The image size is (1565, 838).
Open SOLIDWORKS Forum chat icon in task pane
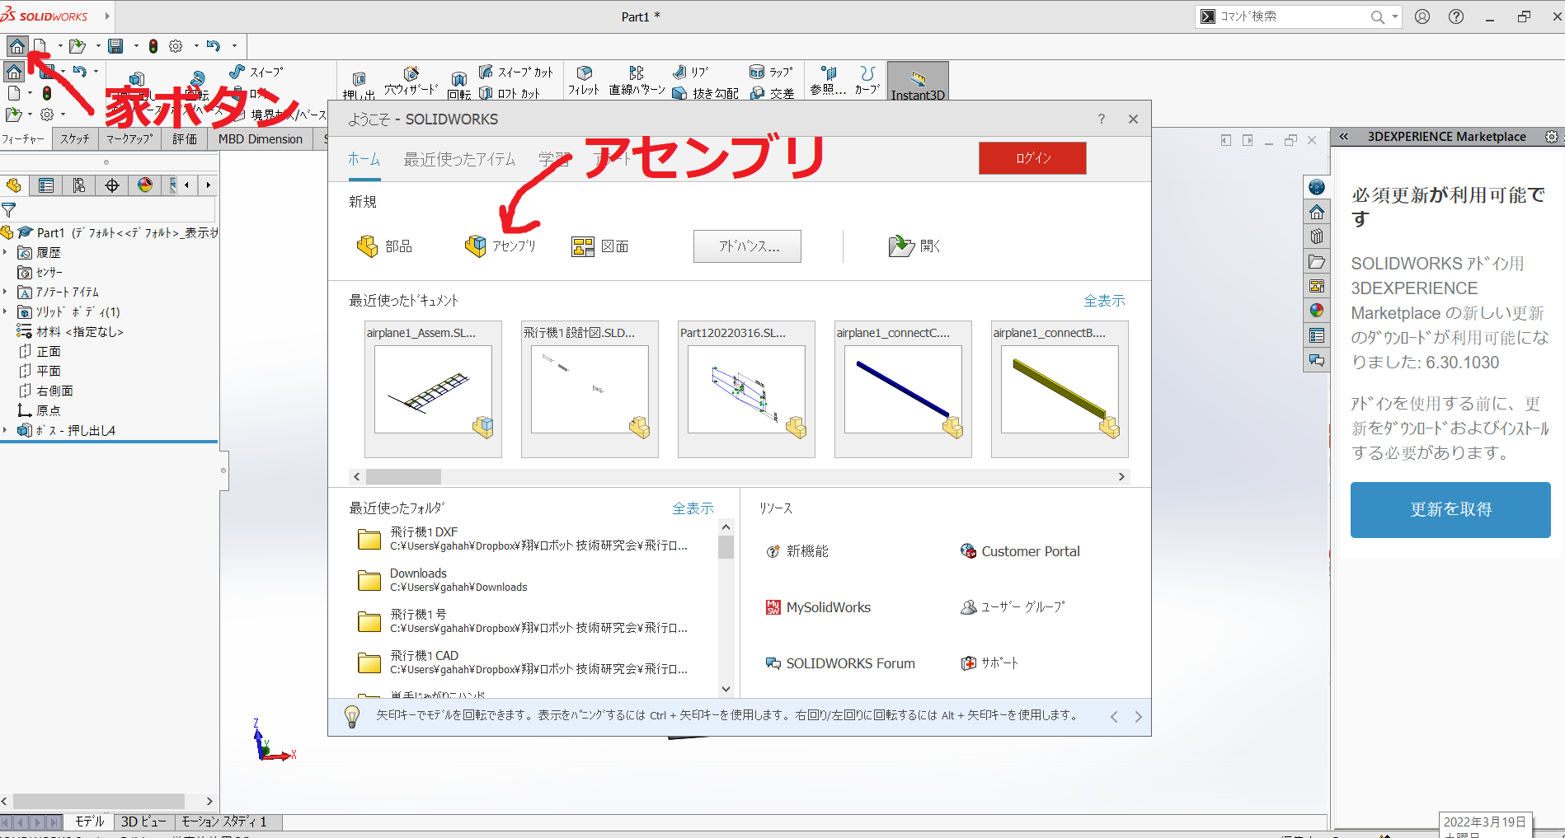click(1317, 360)
